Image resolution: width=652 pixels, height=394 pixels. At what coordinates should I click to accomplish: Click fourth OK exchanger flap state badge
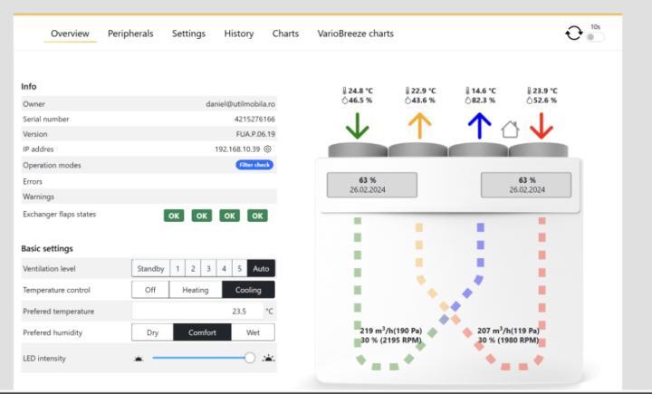257,216
